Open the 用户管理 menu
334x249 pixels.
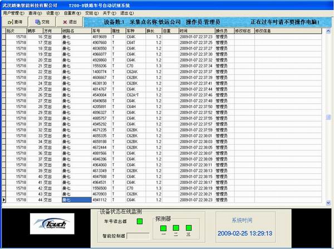[13, 12]
